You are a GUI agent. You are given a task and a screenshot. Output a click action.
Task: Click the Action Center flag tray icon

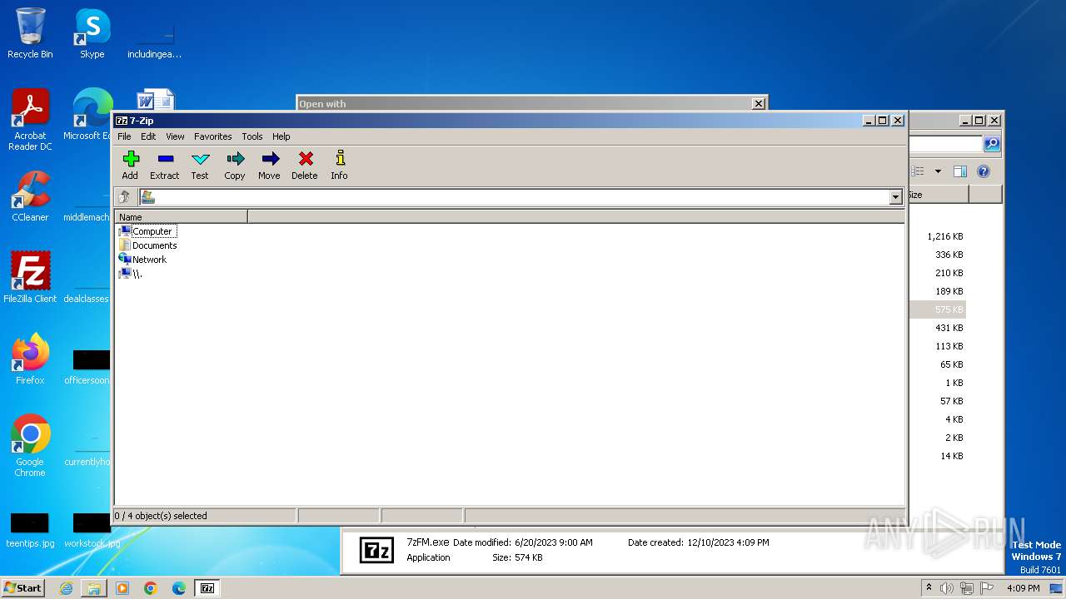[989, 588]
